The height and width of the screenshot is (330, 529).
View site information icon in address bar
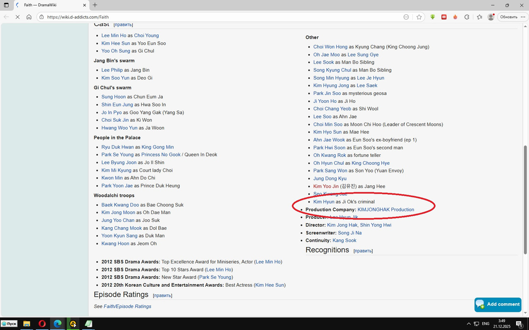(x=41, y=17)
